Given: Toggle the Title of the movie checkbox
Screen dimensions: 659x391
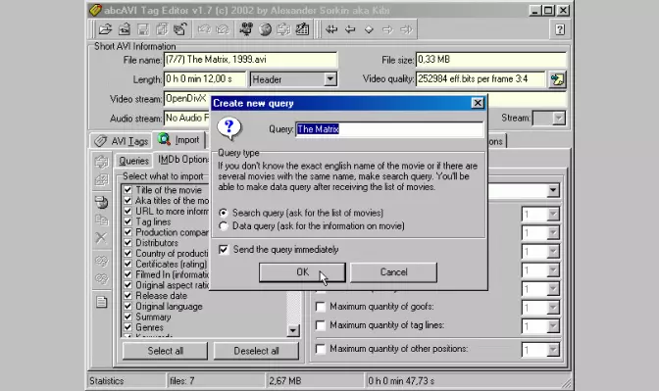Looking at the screenshot, I should (127, 190).
